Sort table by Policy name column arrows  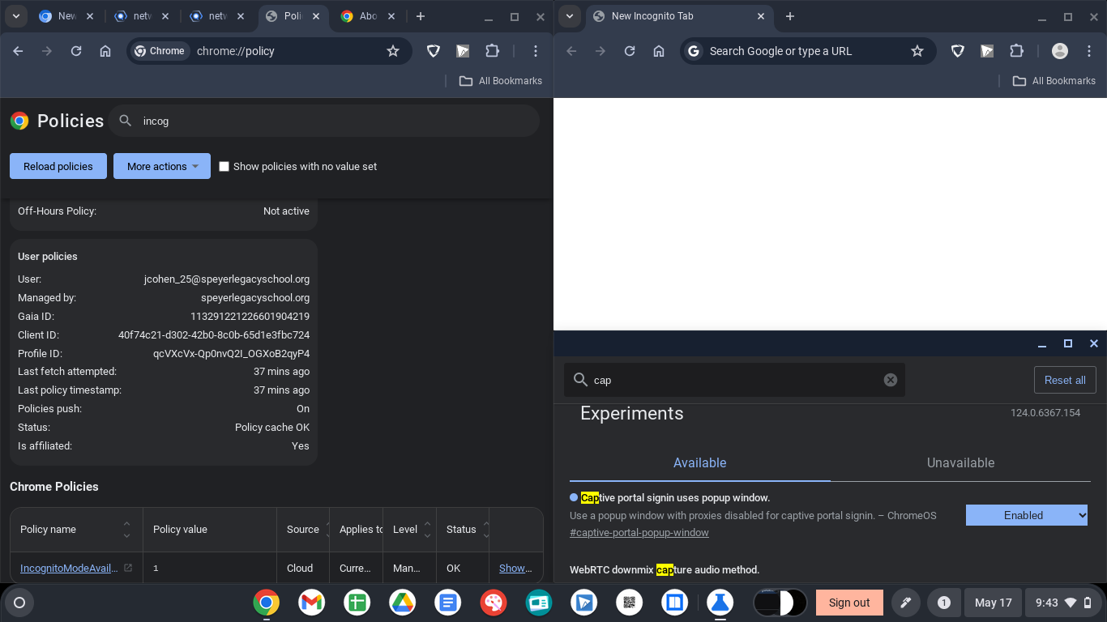126,530
